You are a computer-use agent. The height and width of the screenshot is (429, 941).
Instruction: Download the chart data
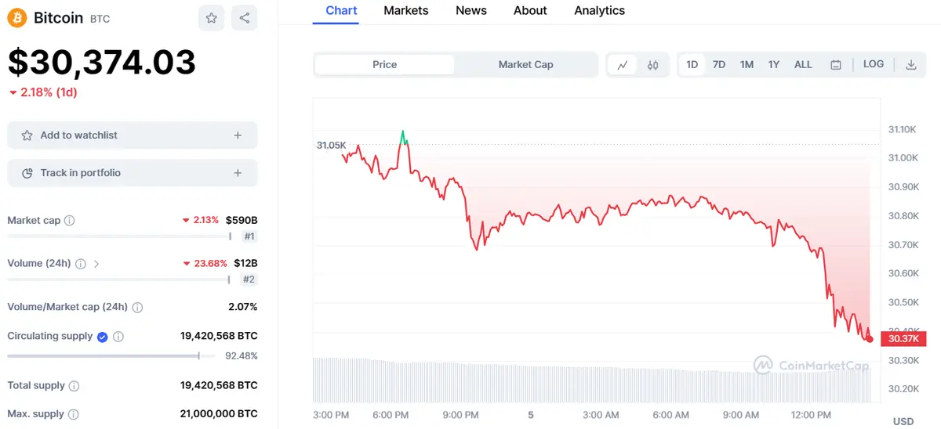pos(911,65)
